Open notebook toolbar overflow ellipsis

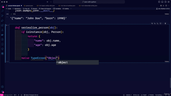pos(71,9)
